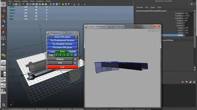
Task: Click the select camera icon in panel toolbar
Action: coord(10,4)
